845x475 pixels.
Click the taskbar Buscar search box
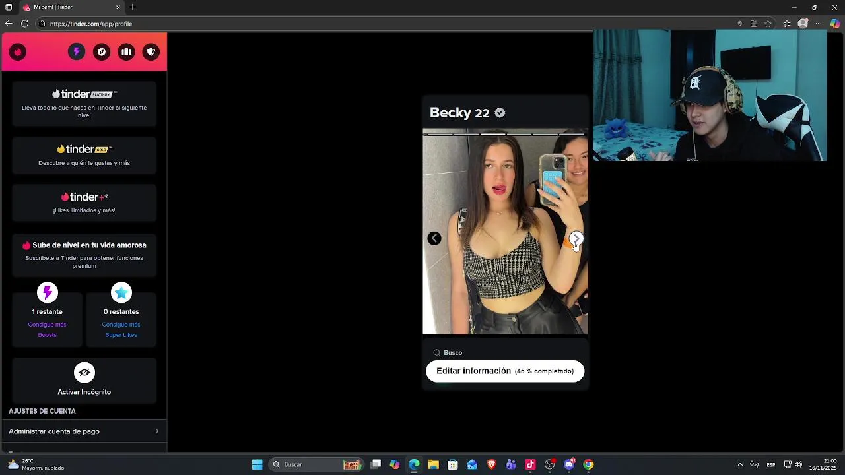[316, 464]
